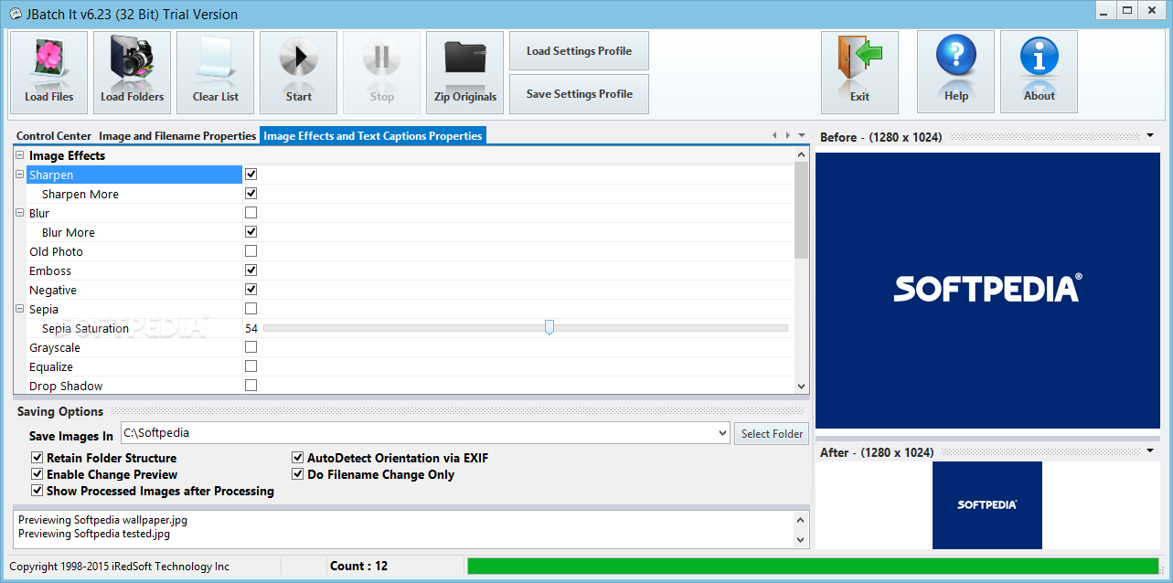Enable the Blur checkbox

(x=251, y=212)
